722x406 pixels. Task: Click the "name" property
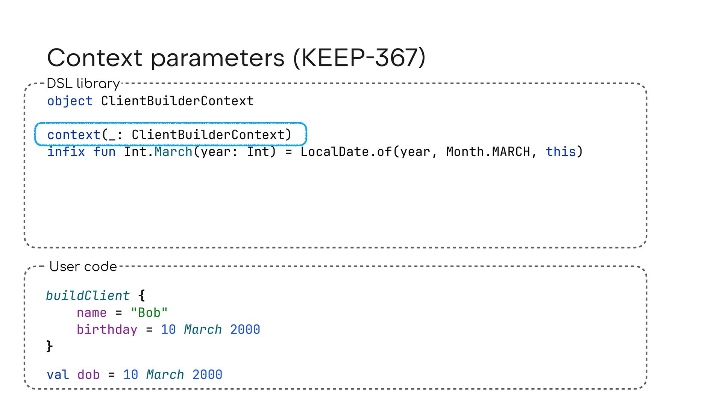pos(92,313)
